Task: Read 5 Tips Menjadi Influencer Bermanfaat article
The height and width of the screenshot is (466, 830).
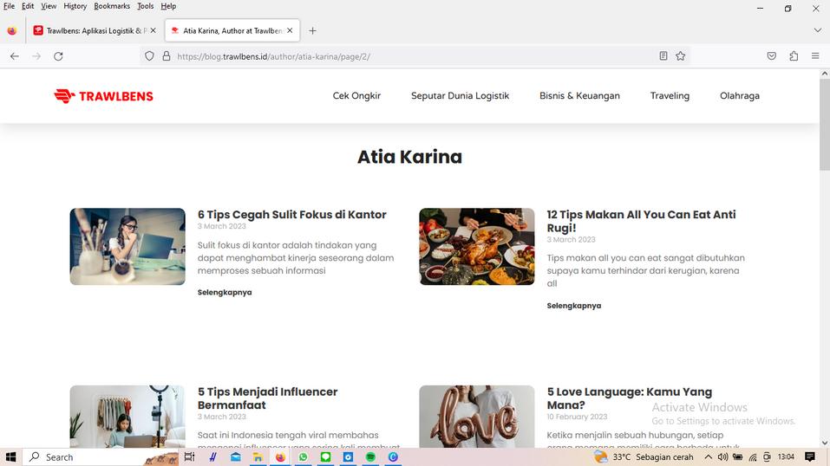Action: [267, 398]
